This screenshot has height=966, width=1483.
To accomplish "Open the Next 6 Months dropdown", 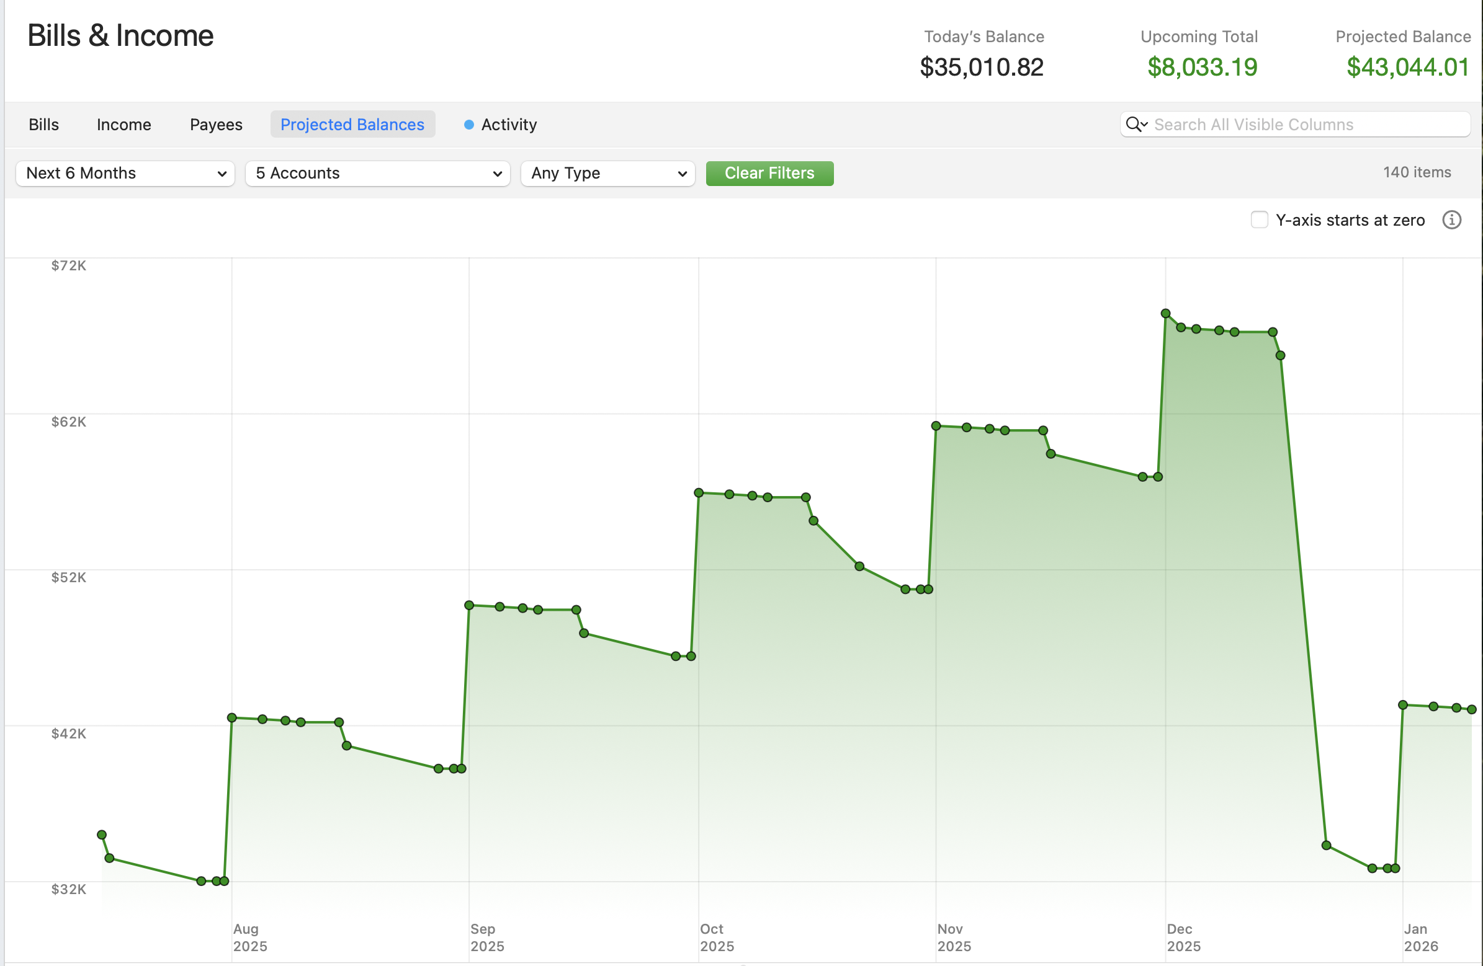I will point(125,173).
